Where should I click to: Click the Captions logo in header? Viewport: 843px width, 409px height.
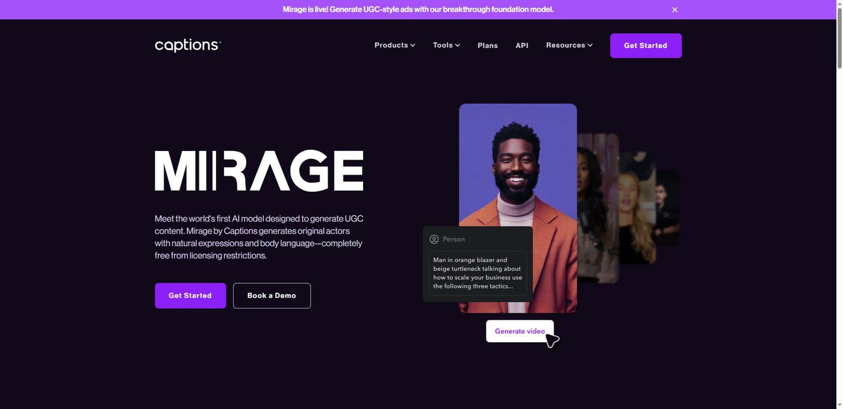(x=188, y=46)
